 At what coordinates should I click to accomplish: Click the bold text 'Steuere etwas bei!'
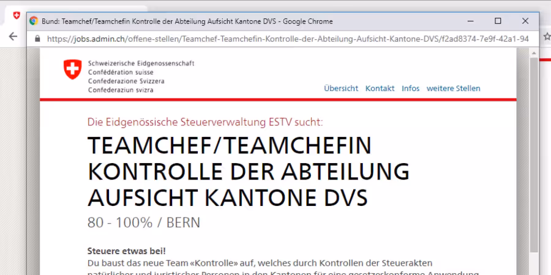pyautogui.click(x=127, y=251)
